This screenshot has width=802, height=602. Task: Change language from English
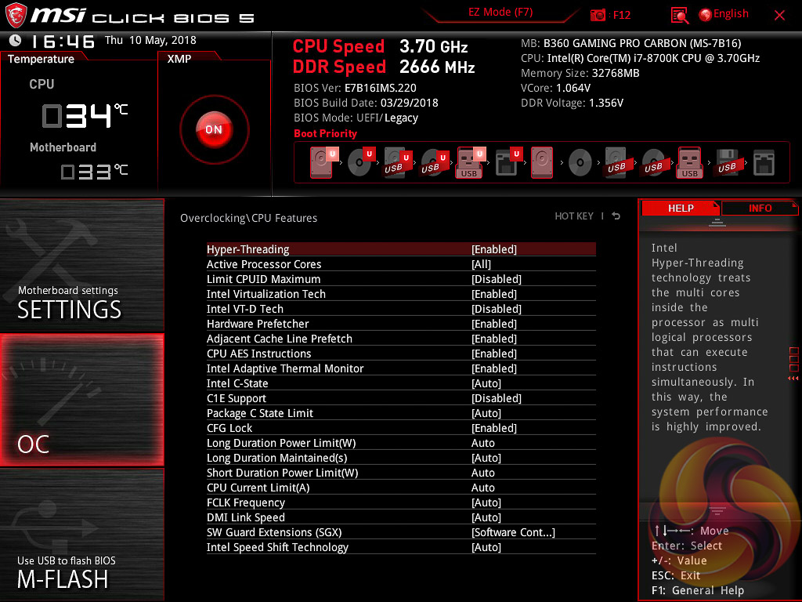[x=731, y=14]
